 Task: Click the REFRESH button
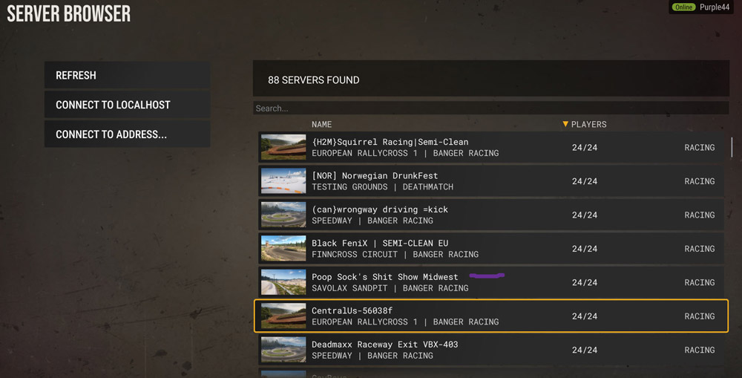(128, 75)
